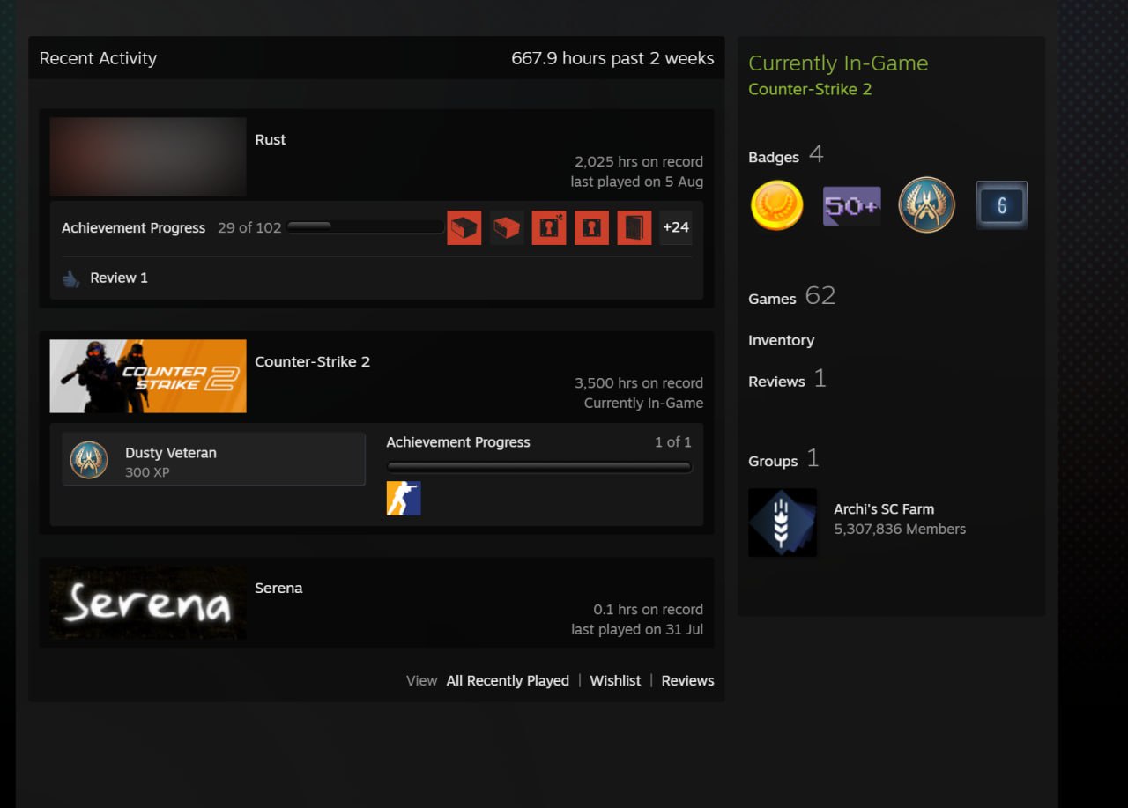Click the door-shaped Rust achievement icon
Screen dimensions: 1128x808
click(634, 227)
